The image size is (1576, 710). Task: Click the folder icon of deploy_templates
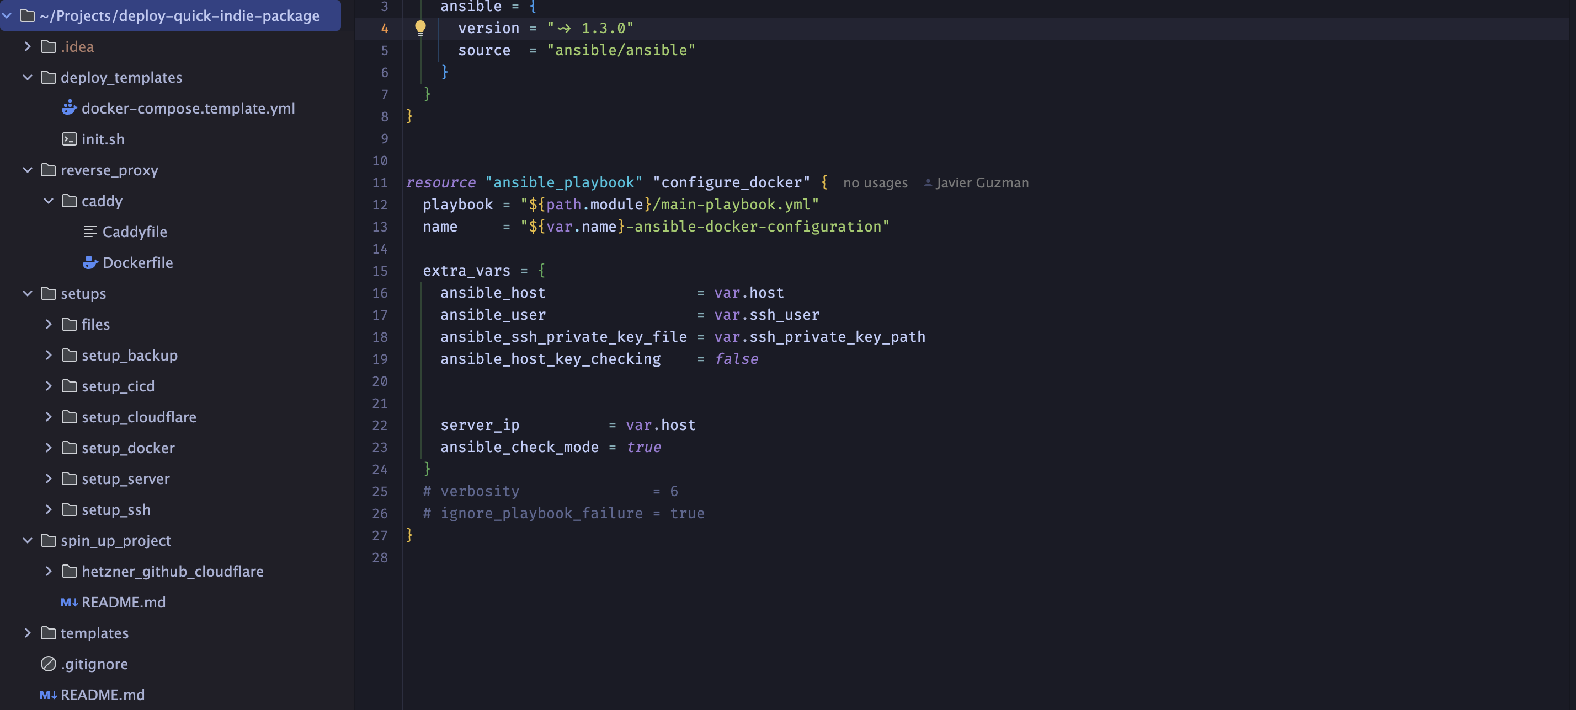(49, 77)
